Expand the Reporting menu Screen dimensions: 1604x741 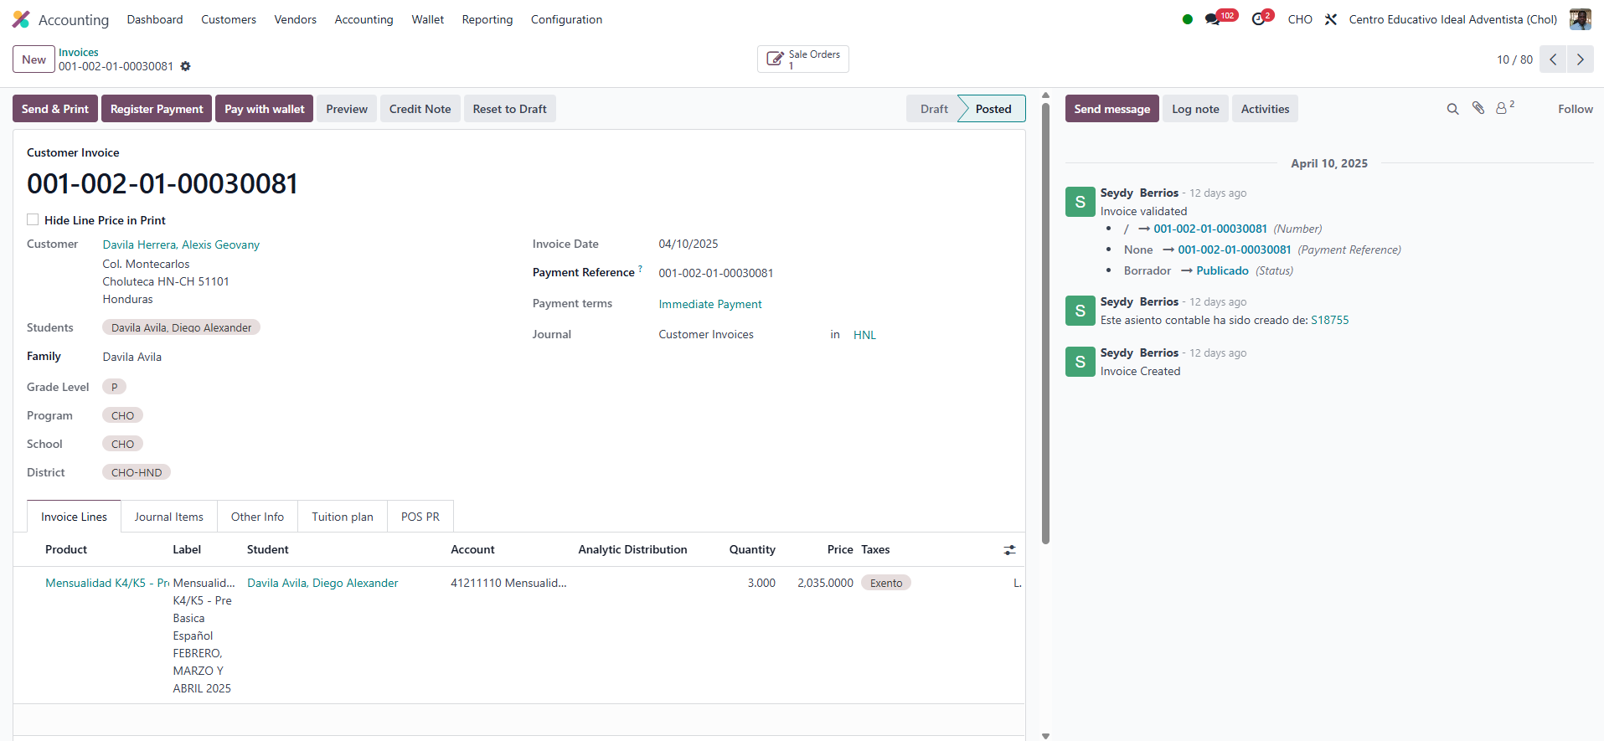point(487,19)
